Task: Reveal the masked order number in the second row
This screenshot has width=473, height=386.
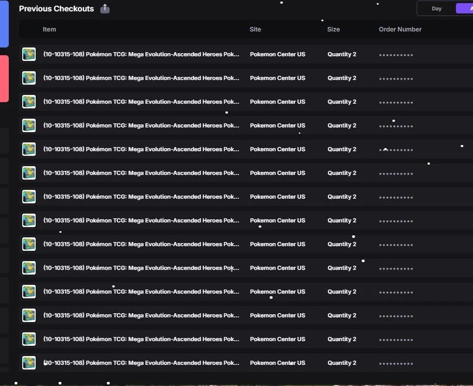Action: pos(396,79)
